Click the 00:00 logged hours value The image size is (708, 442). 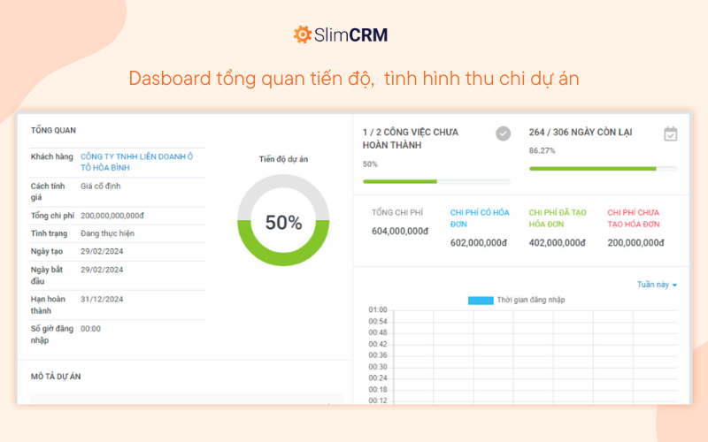[x=90, y=329]
